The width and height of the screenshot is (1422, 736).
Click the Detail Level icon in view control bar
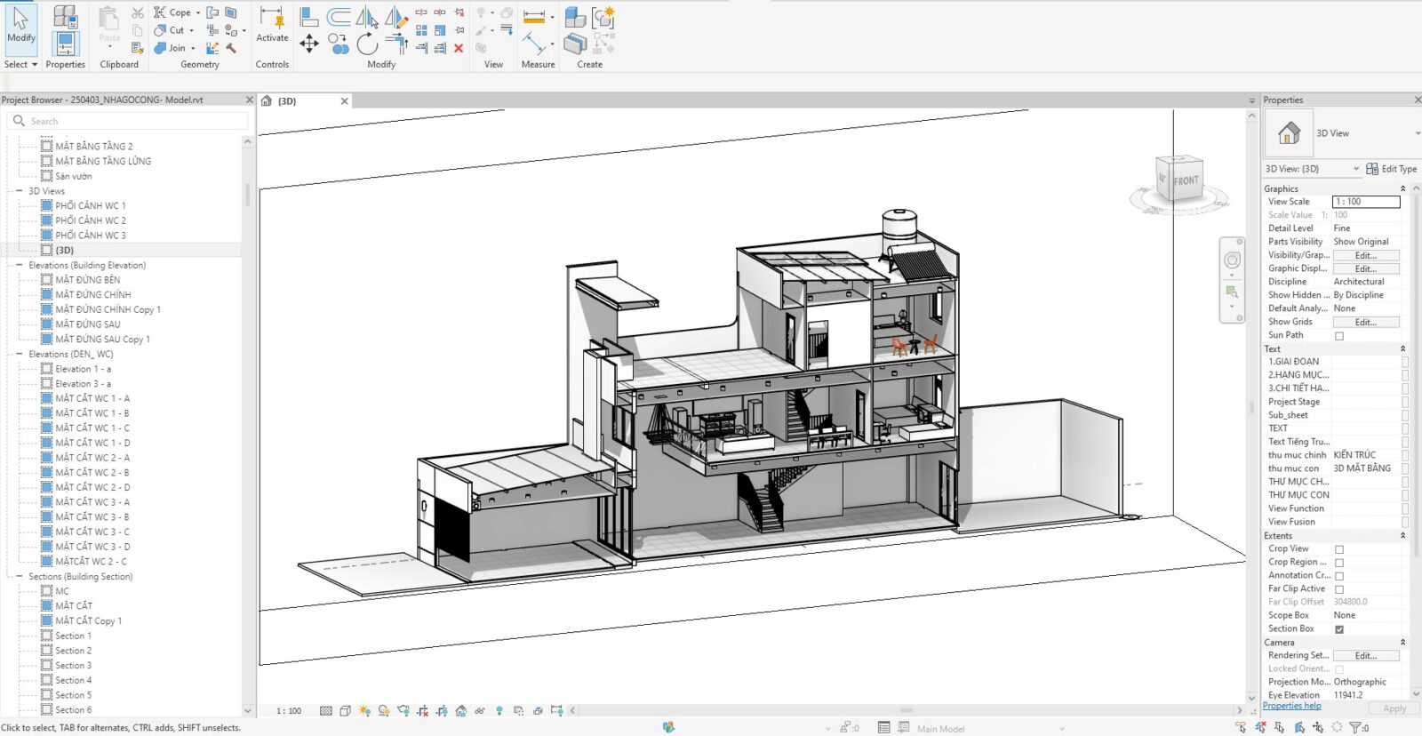click(x=326, y=711)
